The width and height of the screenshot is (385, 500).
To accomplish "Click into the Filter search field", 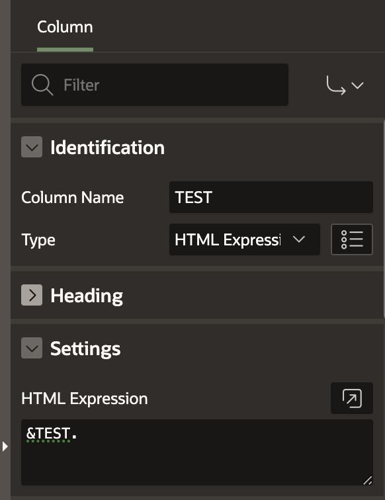I will point(155,85).
